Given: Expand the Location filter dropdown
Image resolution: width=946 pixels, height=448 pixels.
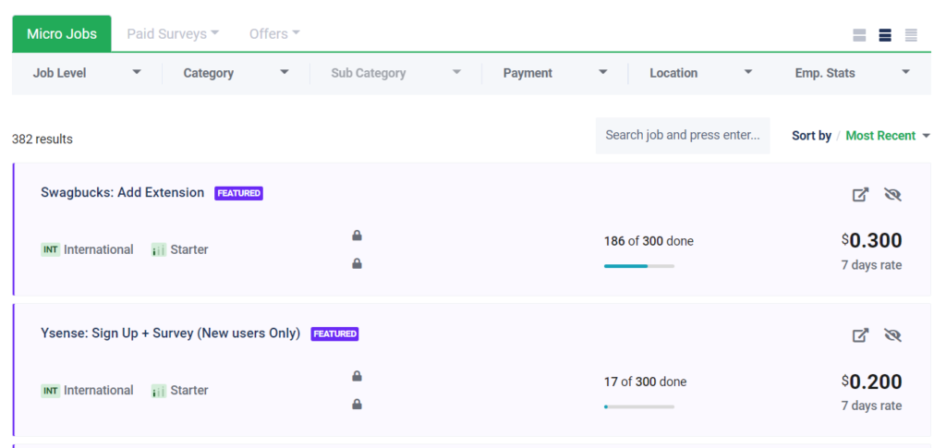Looking at the screenshot, I should 701,73.
